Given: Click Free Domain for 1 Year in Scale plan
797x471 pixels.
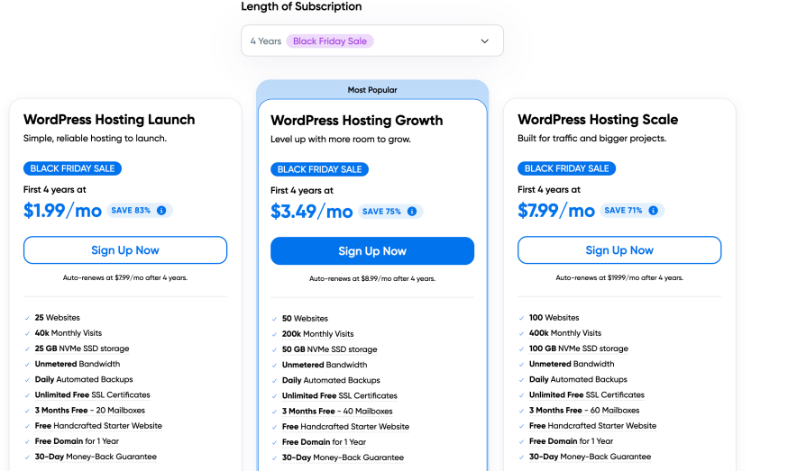Looking at the screenshot, I should [571, 441].
